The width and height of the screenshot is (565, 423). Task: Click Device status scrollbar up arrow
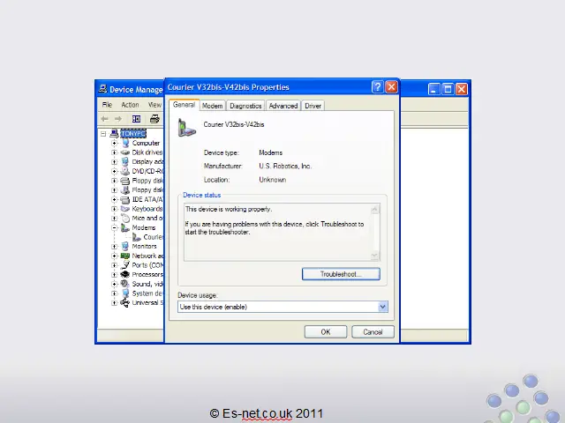(374, 209)
